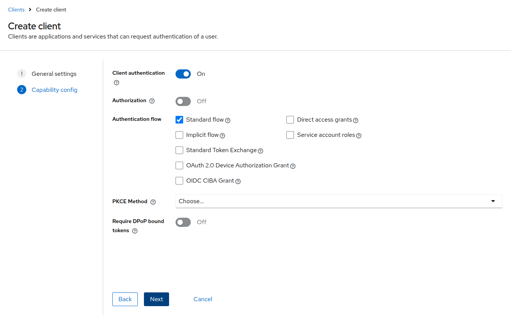Open help for Authorization setting
Screen dimensions: 511x321
click(152, 101)
